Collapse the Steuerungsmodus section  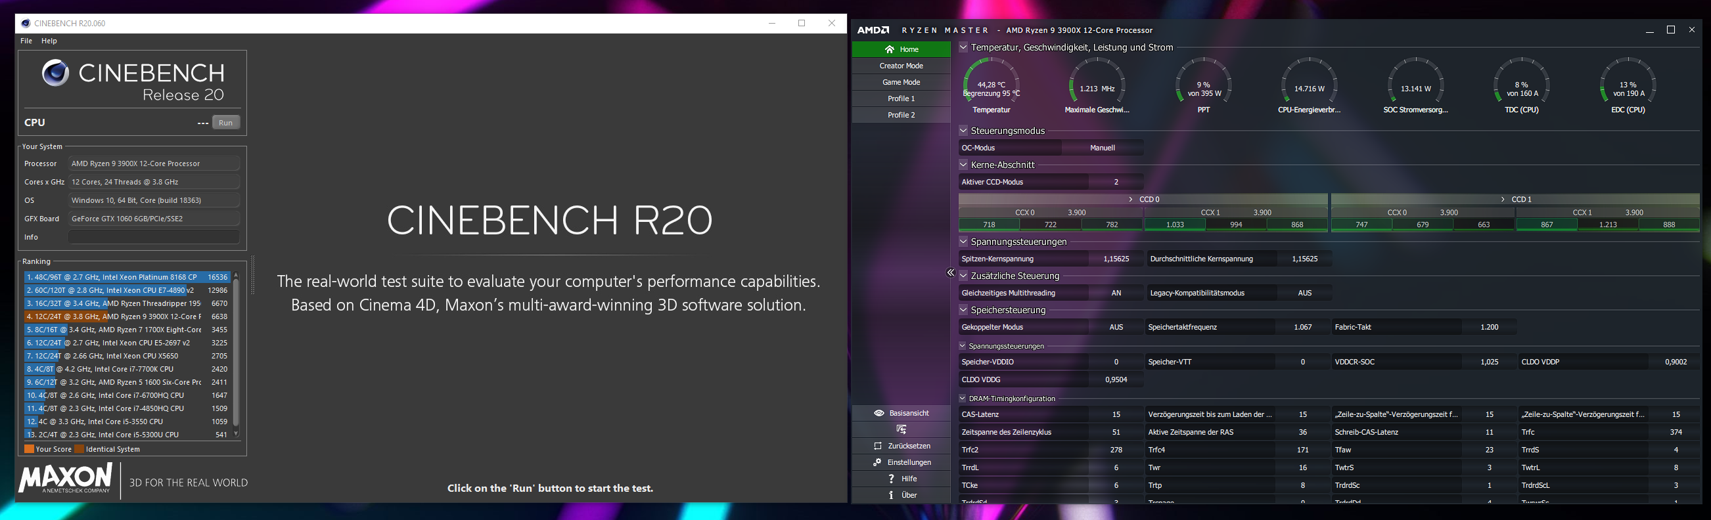point(963,131)
